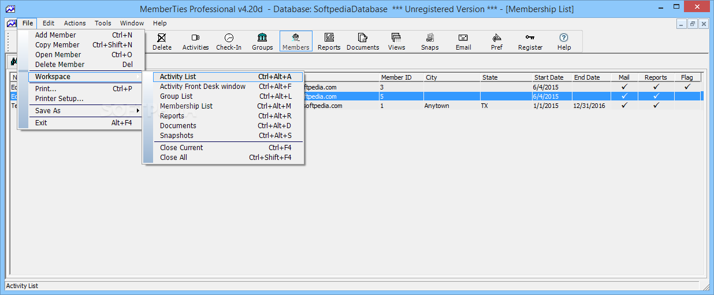The image size is (714, 295).
Task: Open the Views toolbar icon
Action: (396, 42)
